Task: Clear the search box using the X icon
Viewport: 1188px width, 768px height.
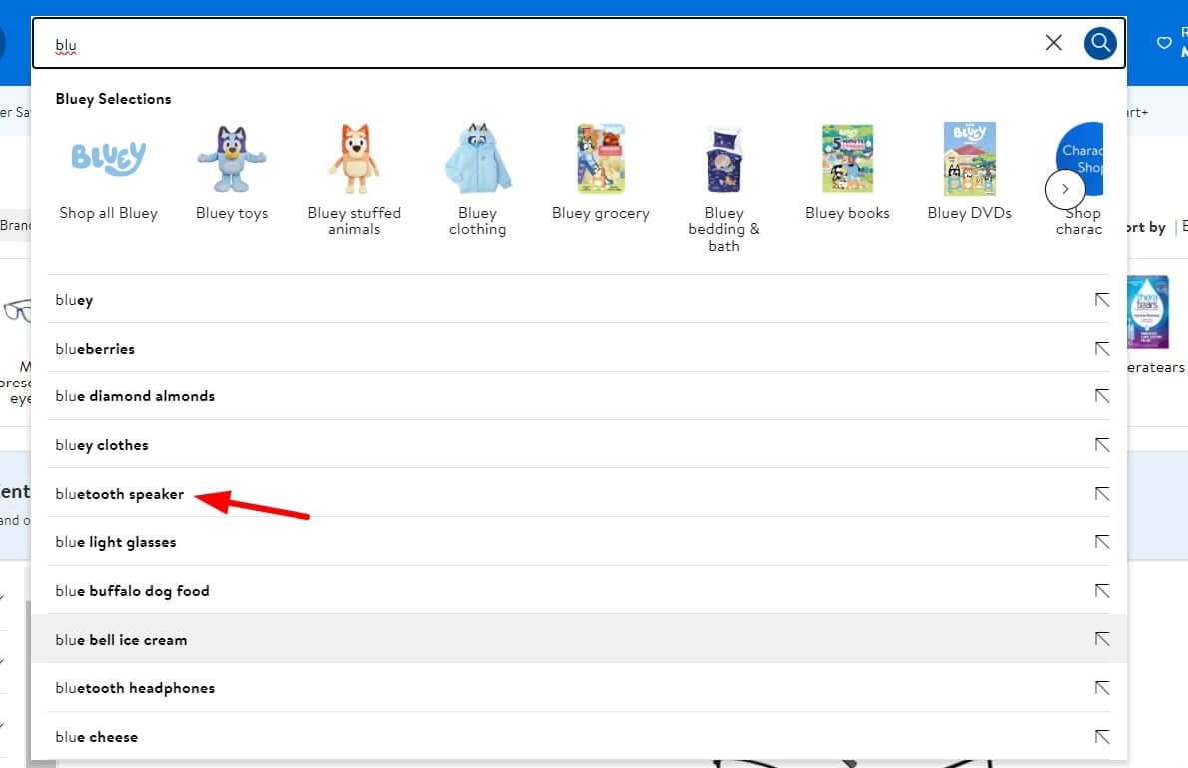Action: (1053, 43)
